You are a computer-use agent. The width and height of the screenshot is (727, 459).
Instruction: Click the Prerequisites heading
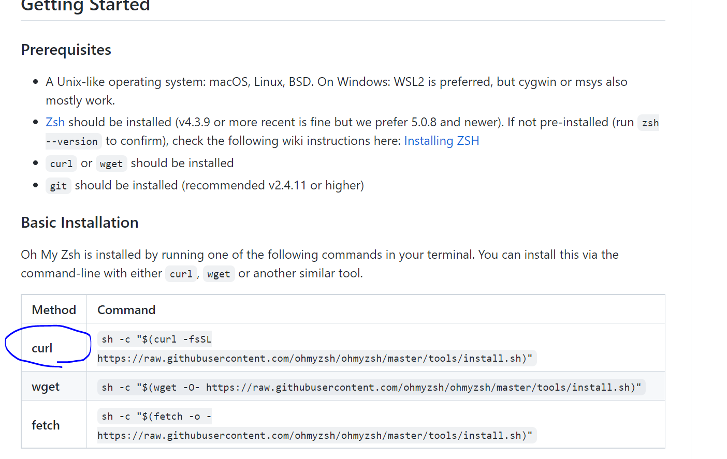click(66, 50)
